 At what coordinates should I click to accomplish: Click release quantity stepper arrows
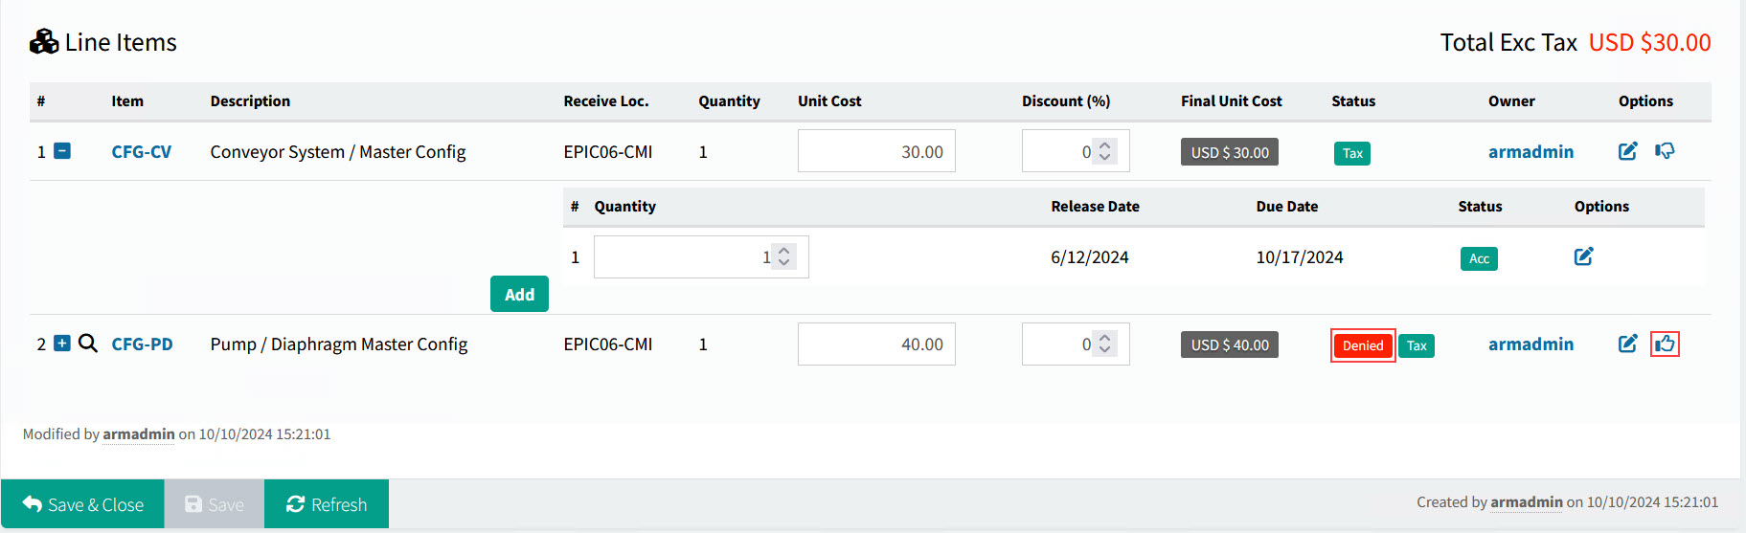click(x=783, y=256)
